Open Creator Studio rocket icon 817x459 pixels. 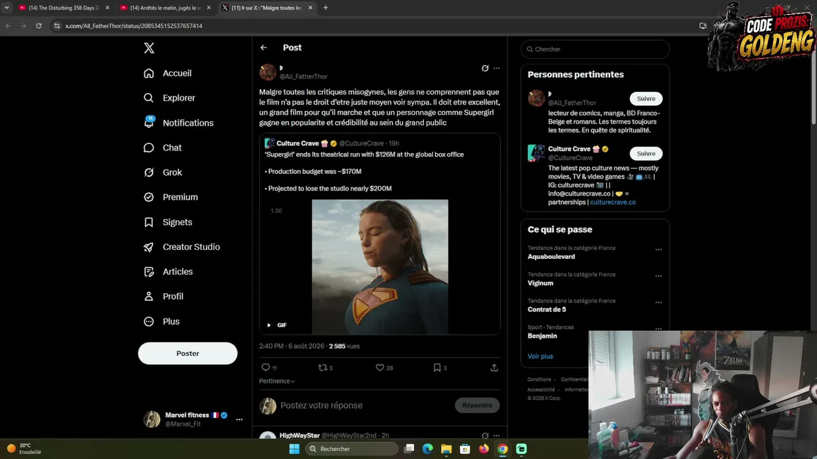coord(149,247)
